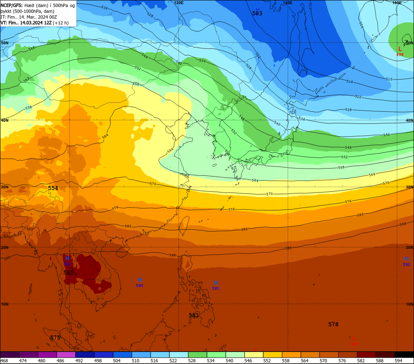Pick the dark red legend swatch between 582 and 588
This screenshot has width=414, height=364.
click(x=366, y=354)
